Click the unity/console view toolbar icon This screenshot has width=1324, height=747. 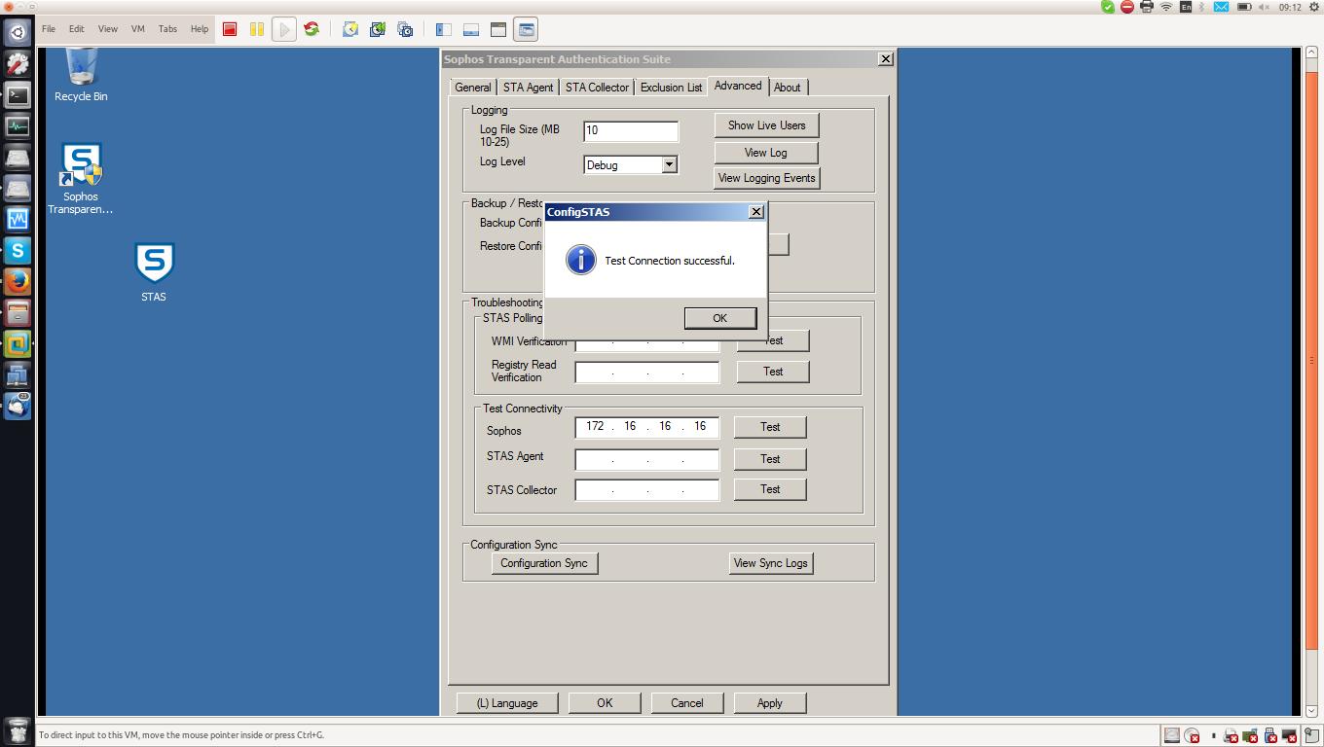point(526,29)
